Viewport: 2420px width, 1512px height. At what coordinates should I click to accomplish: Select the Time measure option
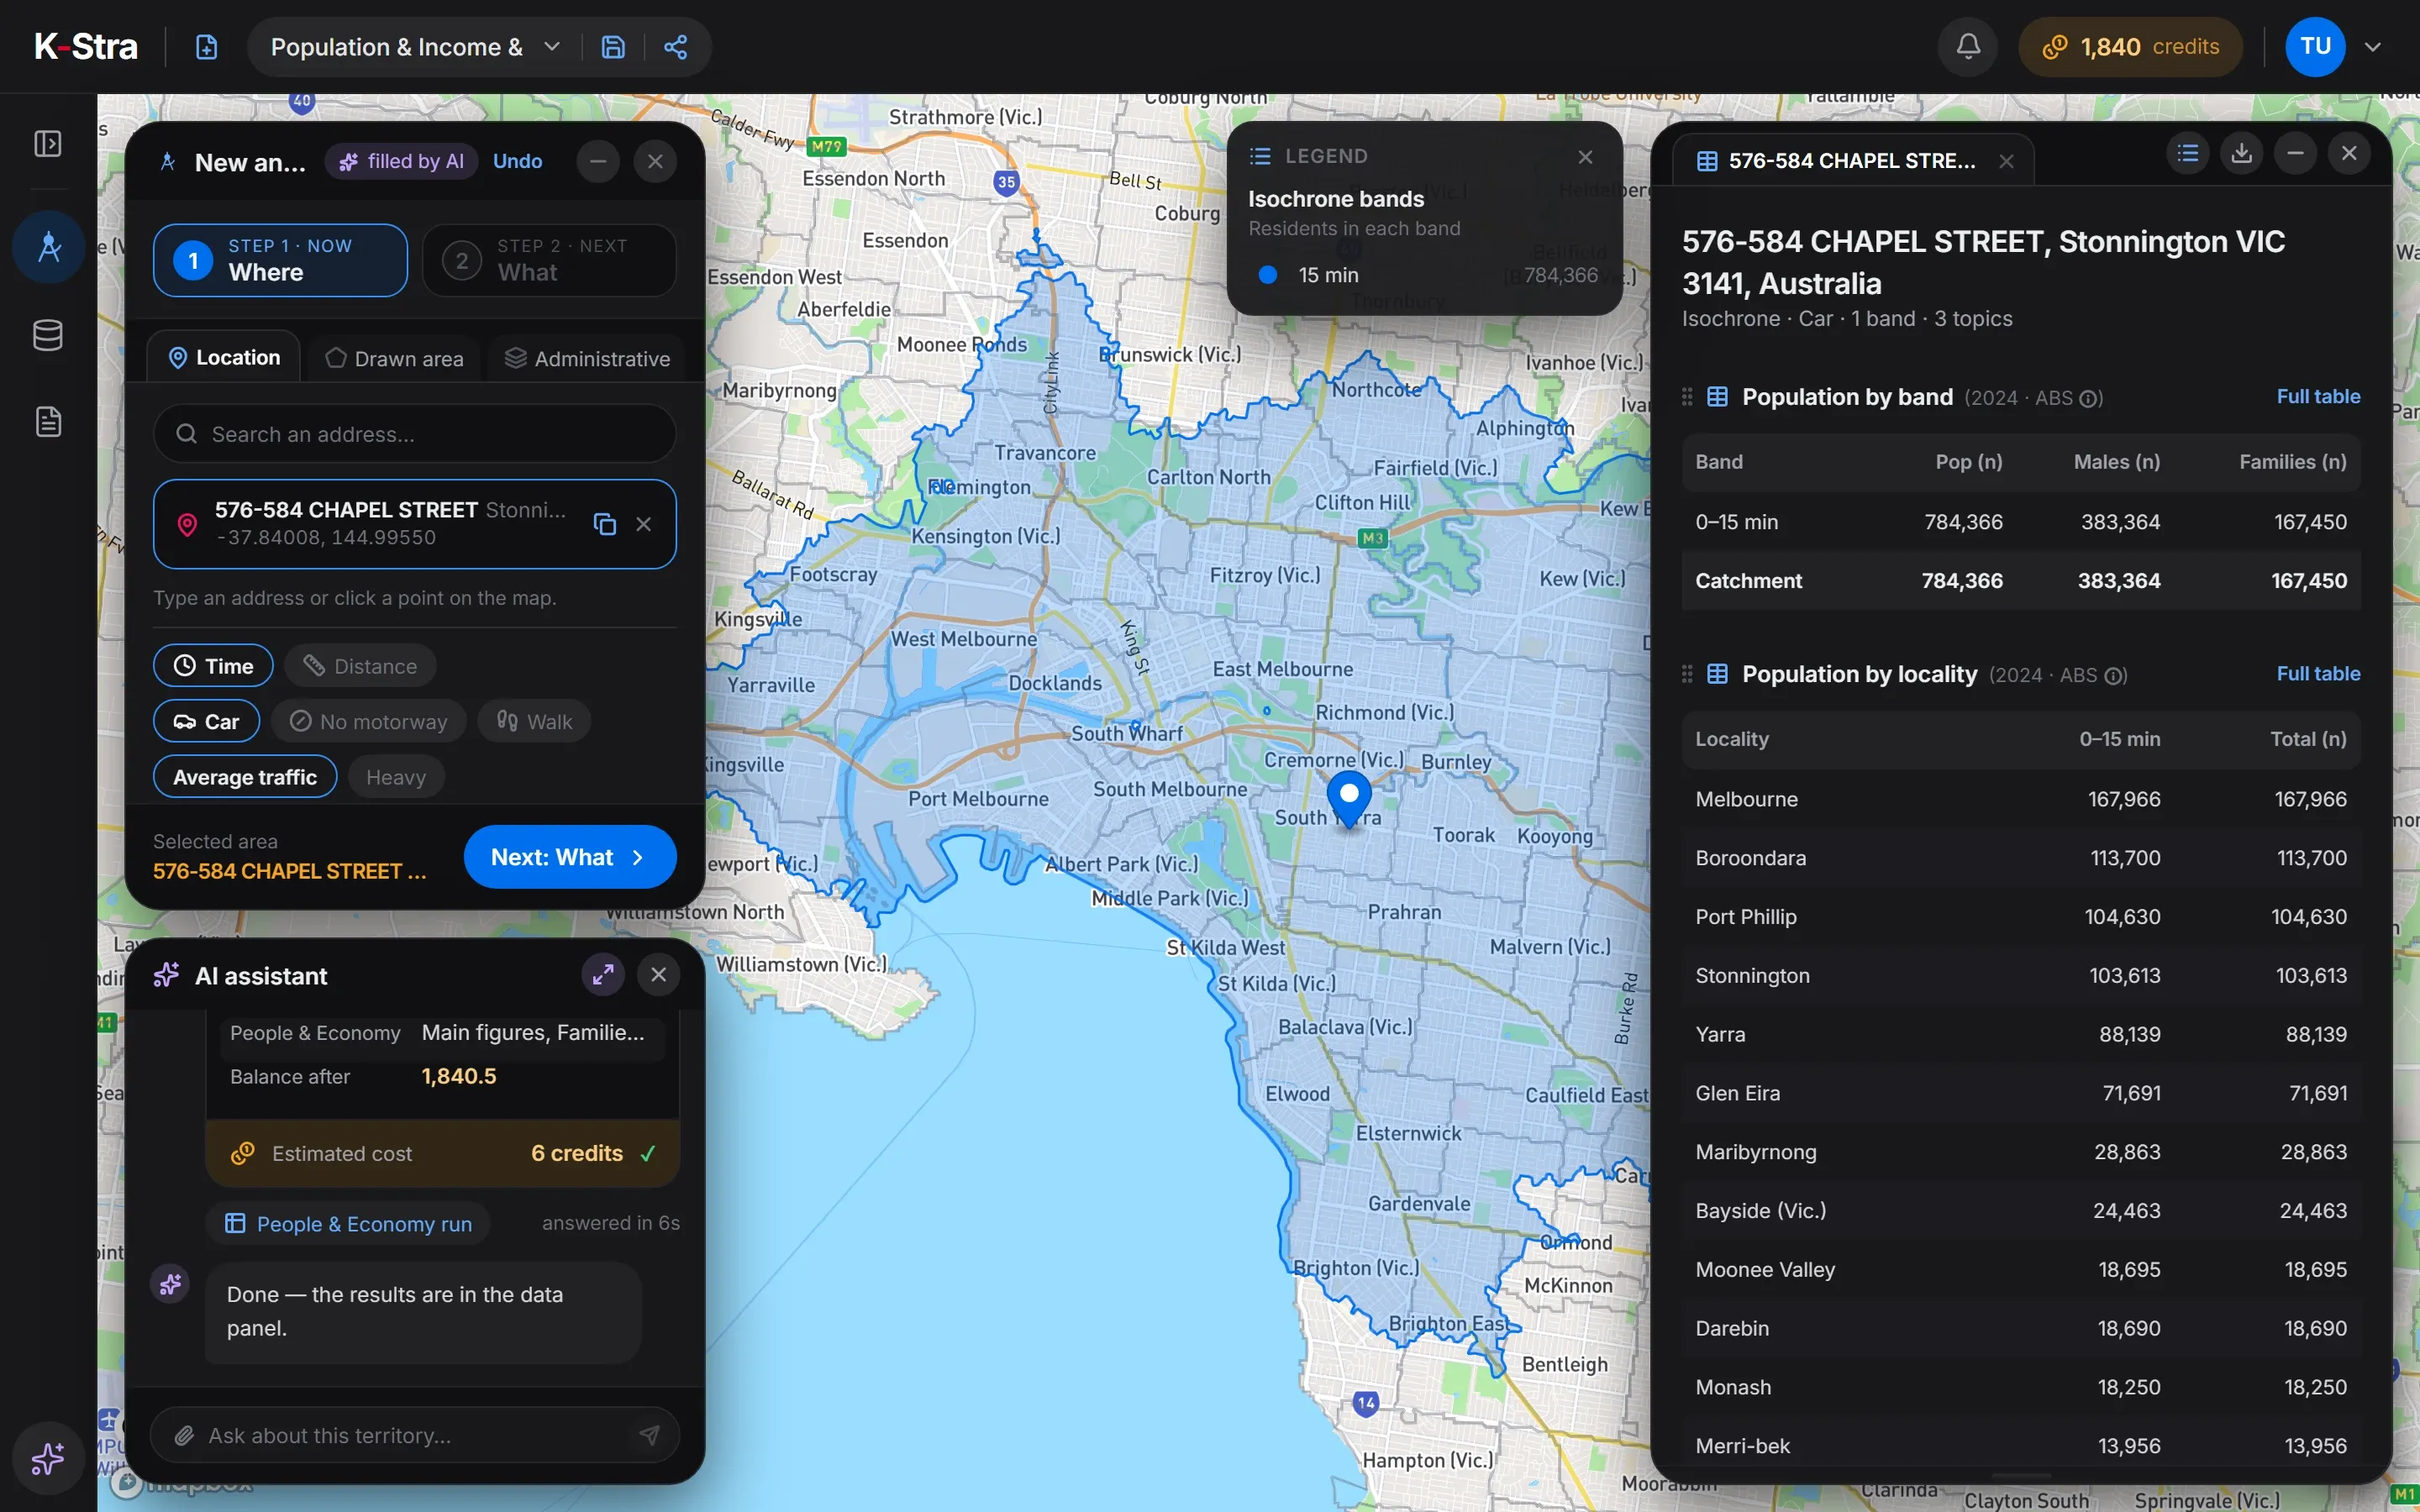pos(213,666)
